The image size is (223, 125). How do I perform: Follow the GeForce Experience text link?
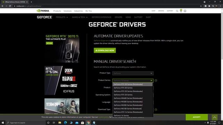(102, 41)
